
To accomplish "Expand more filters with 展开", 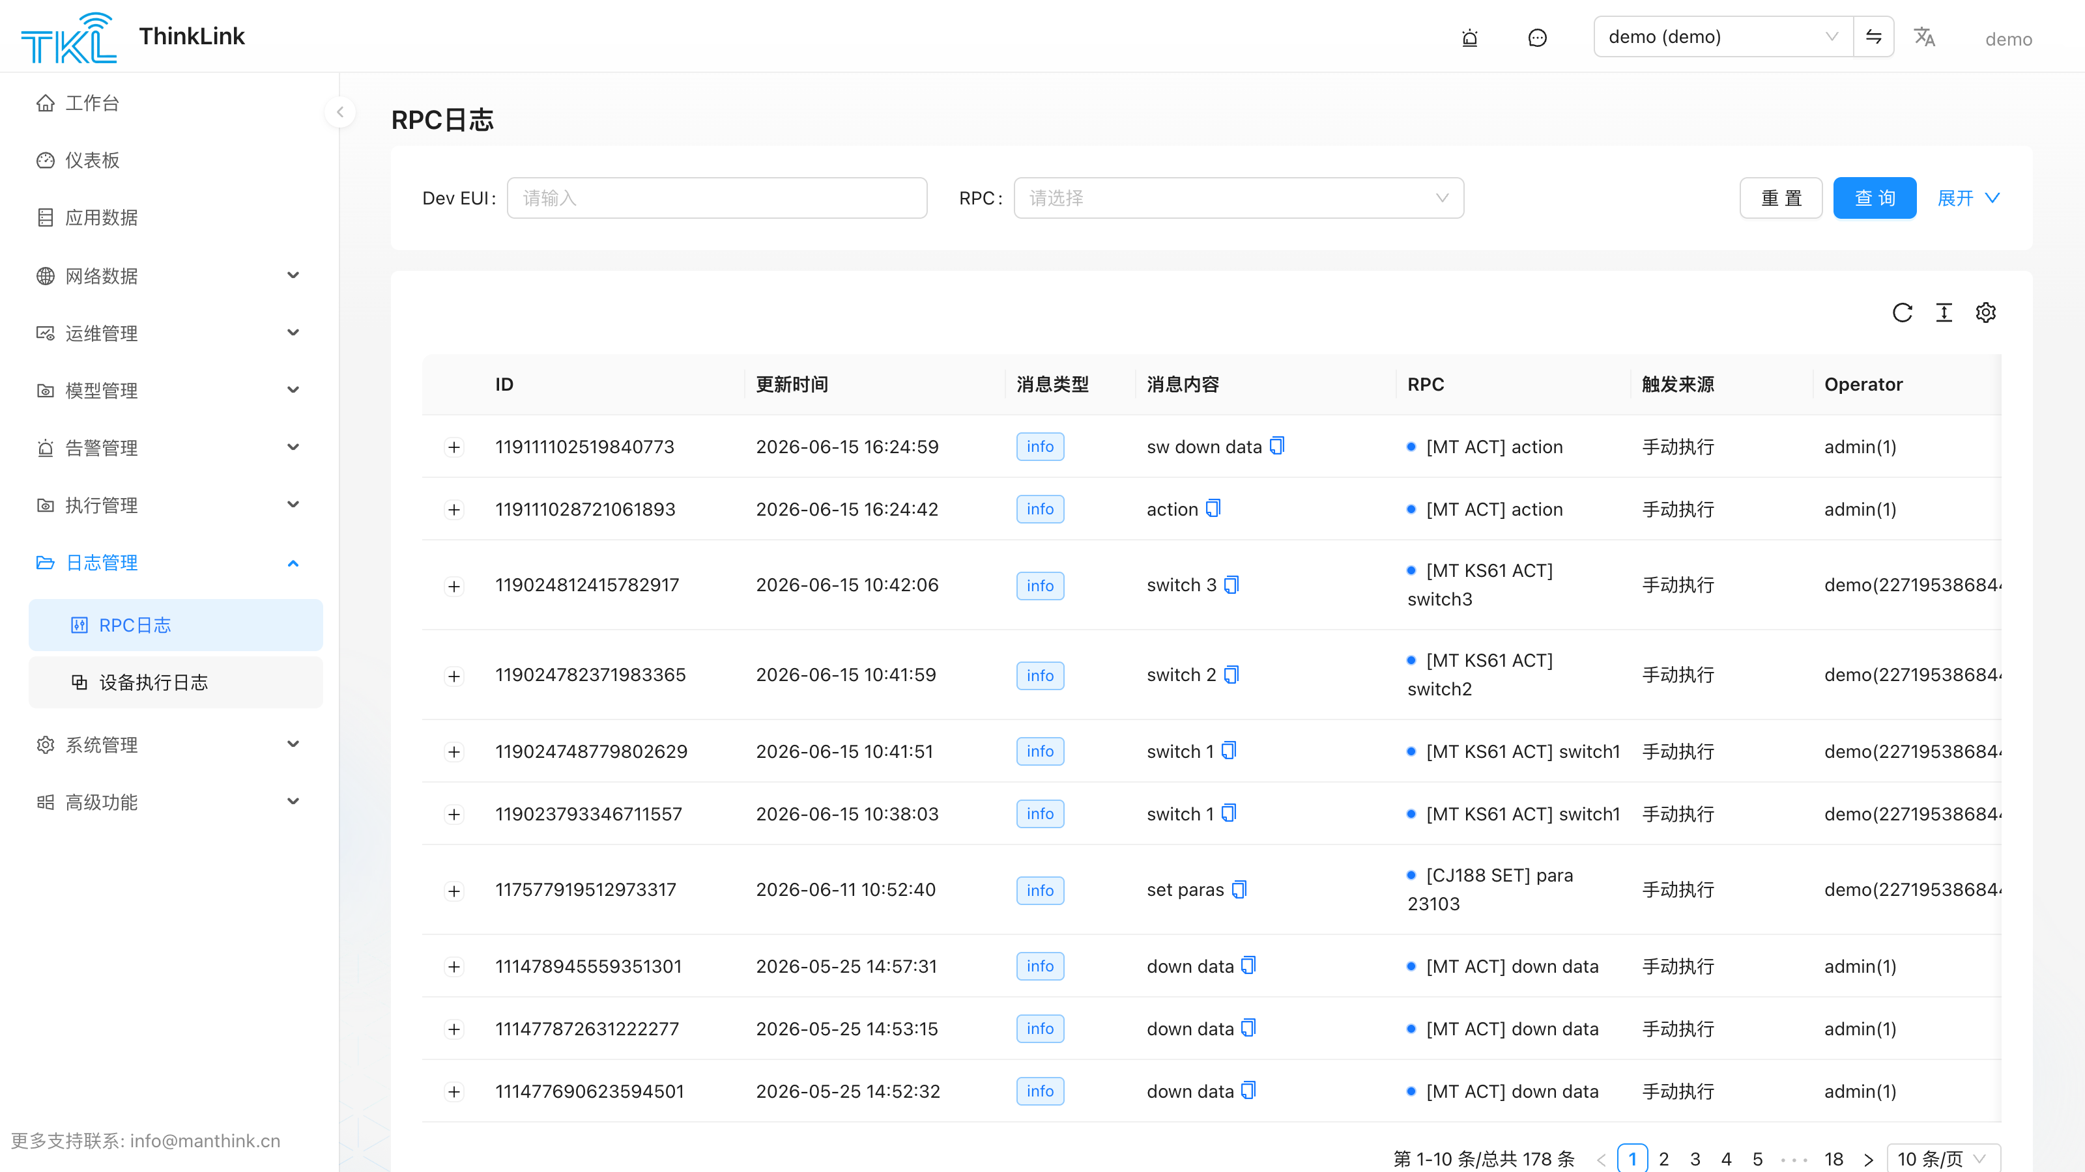I will tap(1968, 198).
